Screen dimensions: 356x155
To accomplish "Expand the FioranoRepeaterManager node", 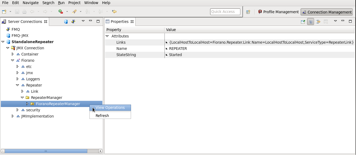I will 27,104.
